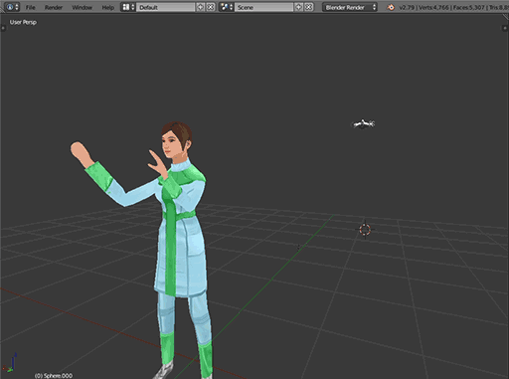Delete the Default screen layout
The height and width of the screenshot is (379, 509).
click(x=211, y=7)
